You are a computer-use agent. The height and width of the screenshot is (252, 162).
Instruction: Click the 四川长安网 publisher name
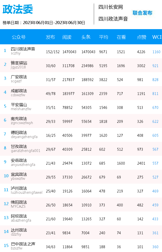pos(111,7)
